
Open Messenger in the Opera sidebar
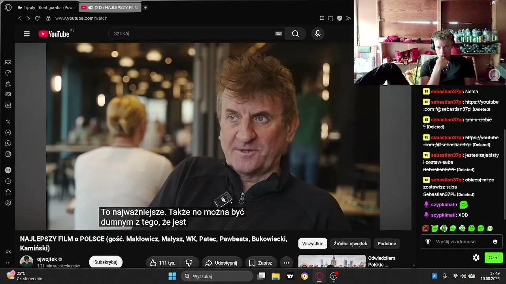(x=8, y=133)
